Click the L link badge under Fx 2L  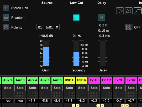(123, 105)
